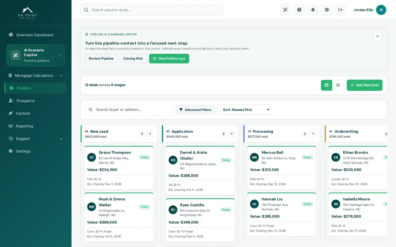Click Ethan Brooks's EB avatar
Viewport: 396px width, 247px height.
coord(336,157)
